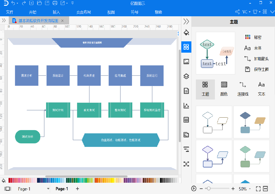The width and height of the screenshot is (275, 194).
Task: Save the document with the floppy icon
Action: pyautogui.click(x=47, y=3)
